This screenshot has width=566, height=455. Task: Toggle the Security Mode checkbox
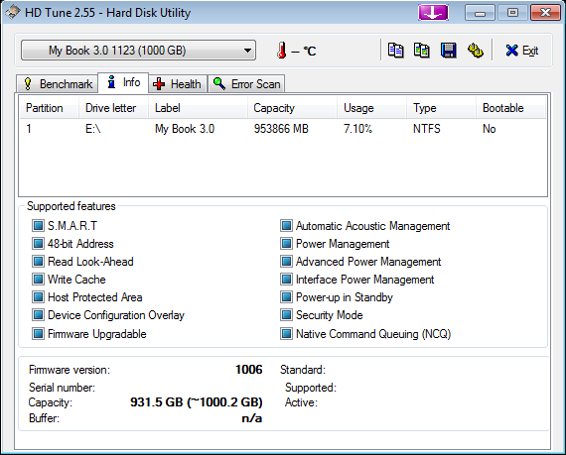pyautogui.click(x=286, y=315)
